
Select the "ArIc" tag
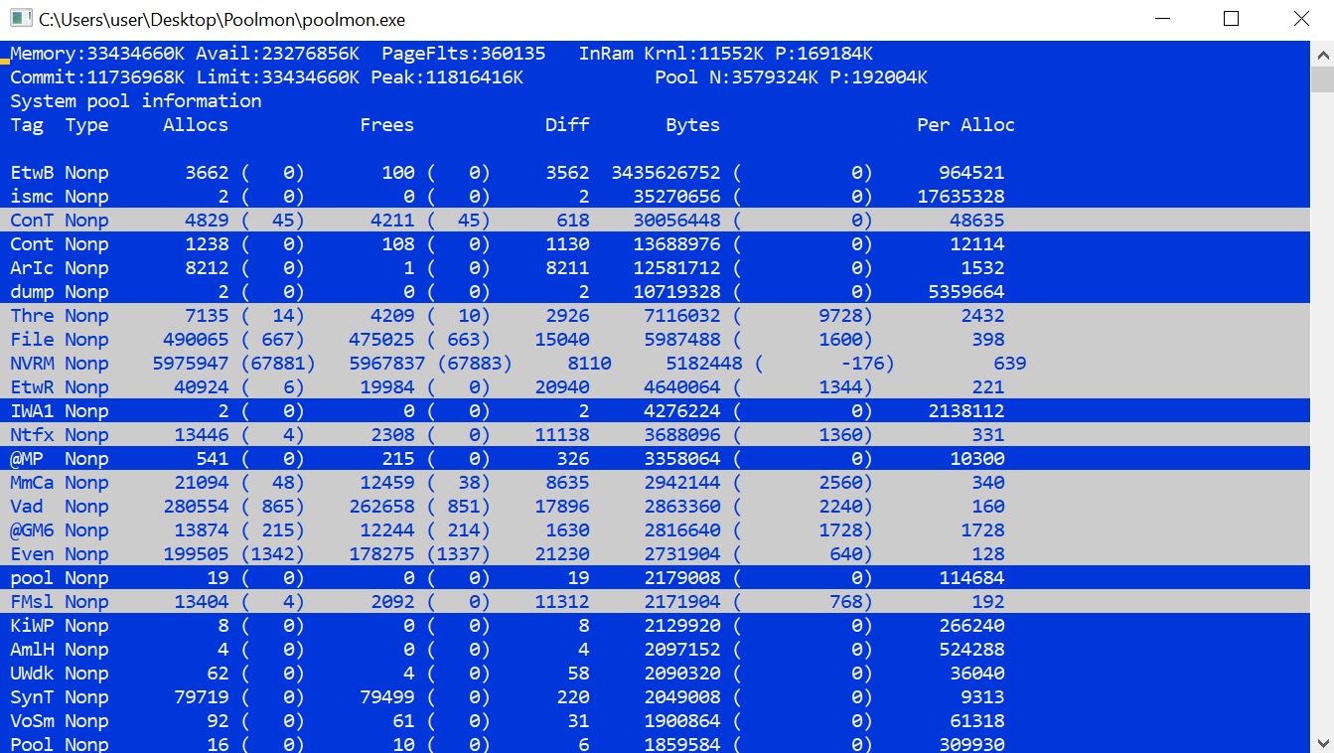[x=32, y=268]
